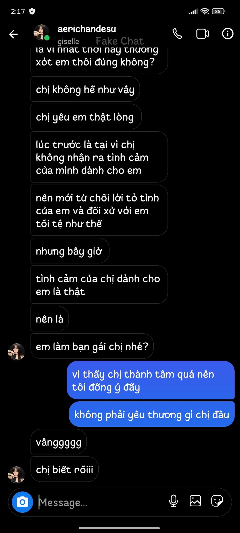
Task: Select the 'không phải yêu thương gì' message
Action: point(152,414)
